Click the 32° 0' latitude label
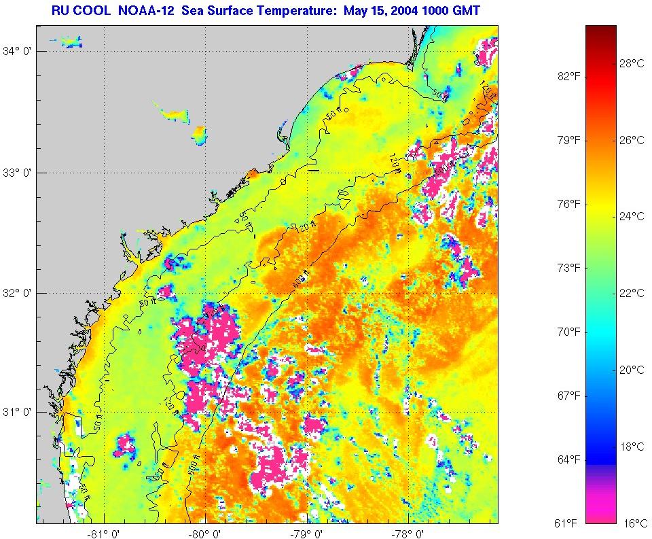 18,293
